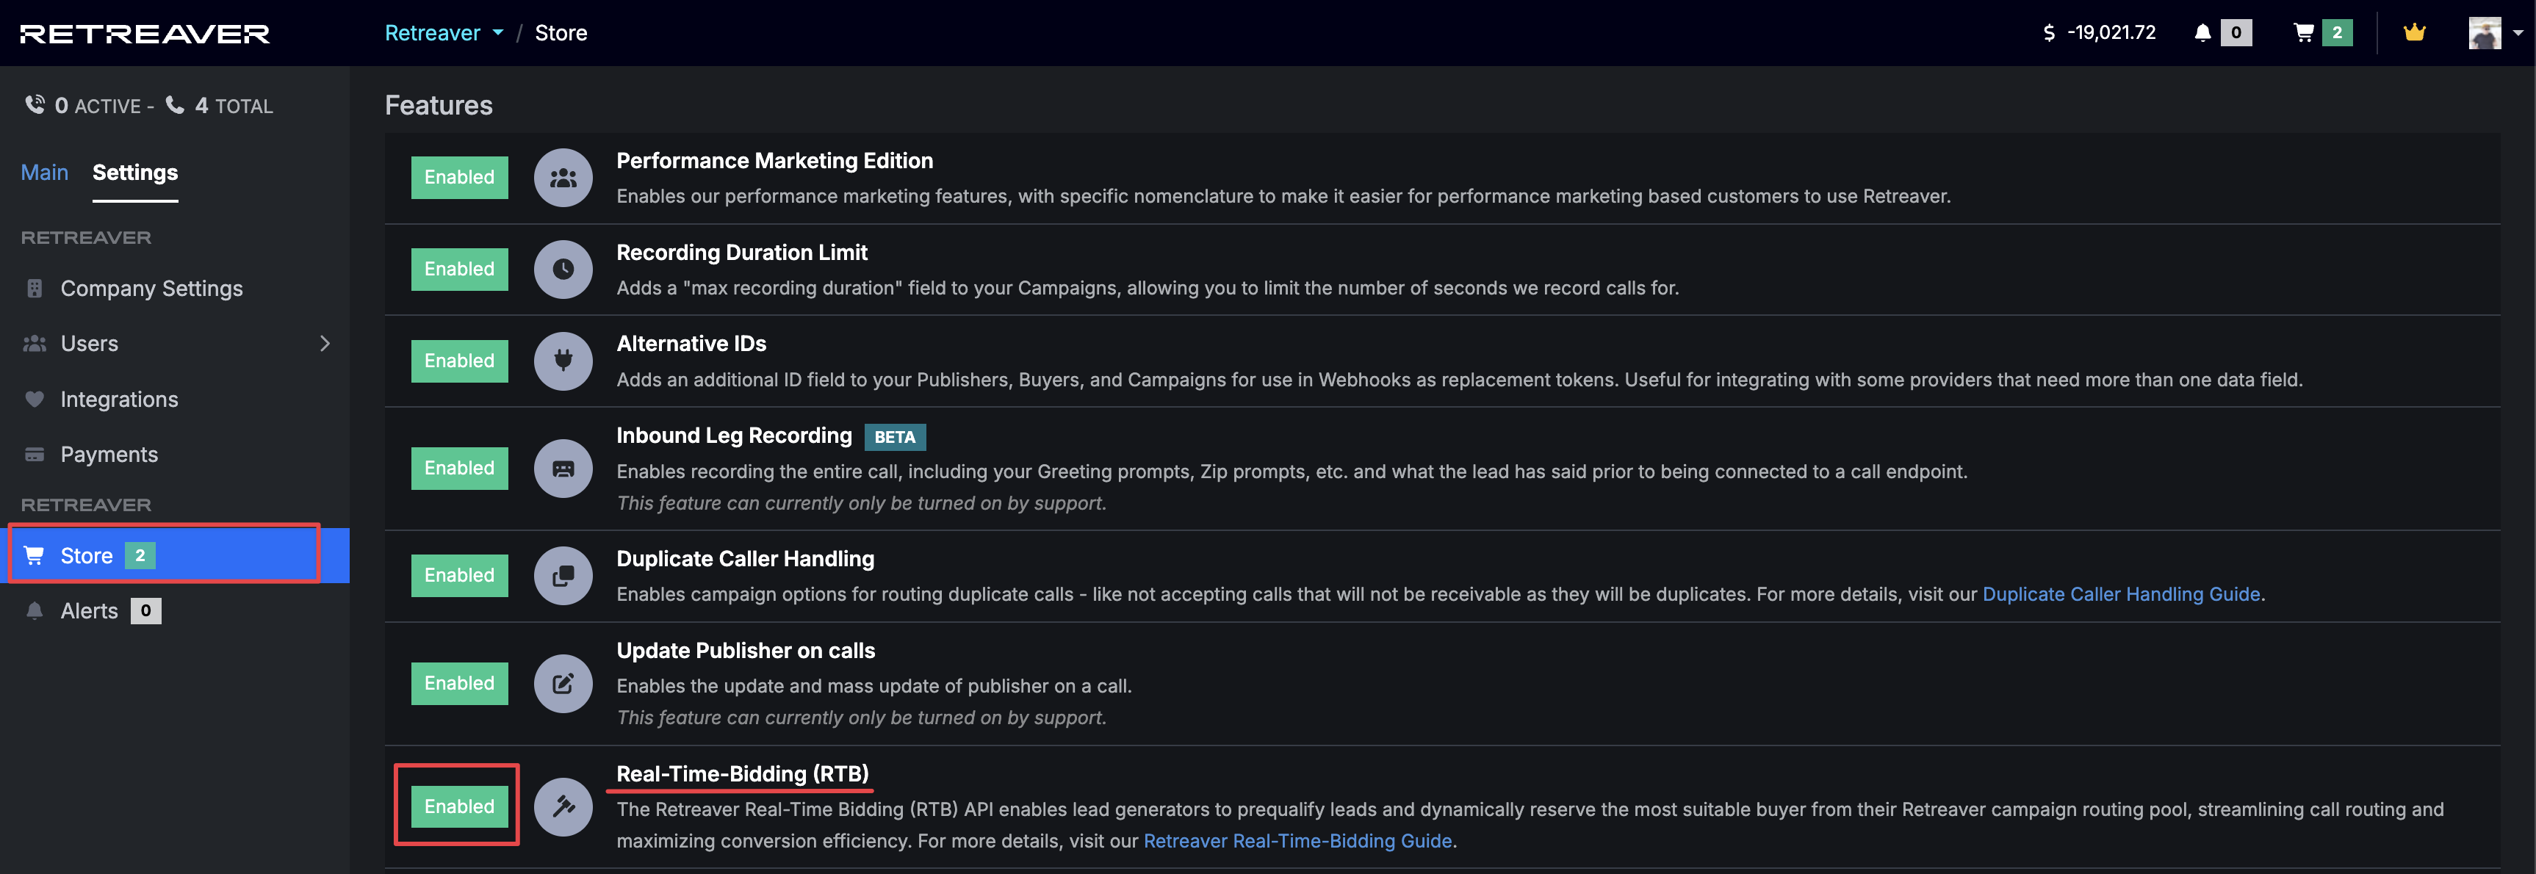Click the Performance Marketing Edition people icon
The height and width of the screenshot is (874, 2536).
click(x=563, y=178)
